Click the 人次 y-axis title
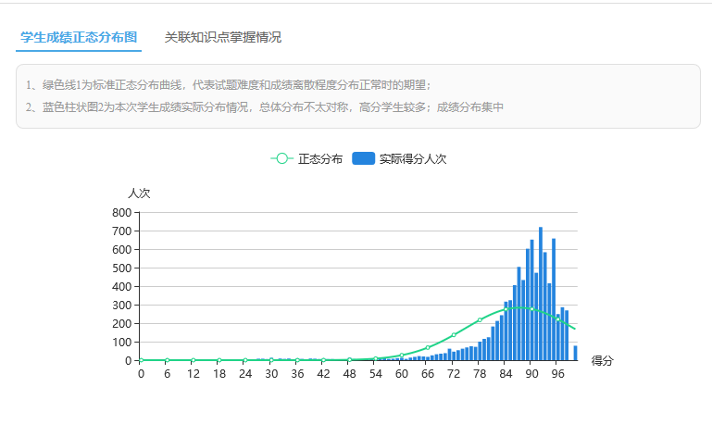 [139, 194]
